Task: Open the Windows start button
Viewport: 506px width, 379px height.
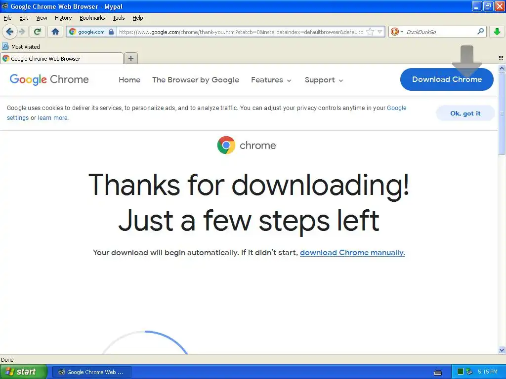Action: (23, 372)
